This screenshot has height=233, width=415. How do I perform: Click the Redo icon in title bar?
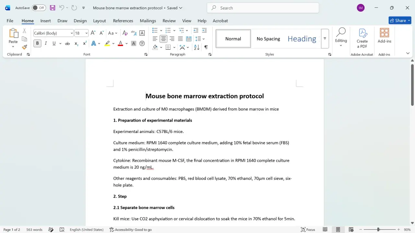click(x=74, y=8)
